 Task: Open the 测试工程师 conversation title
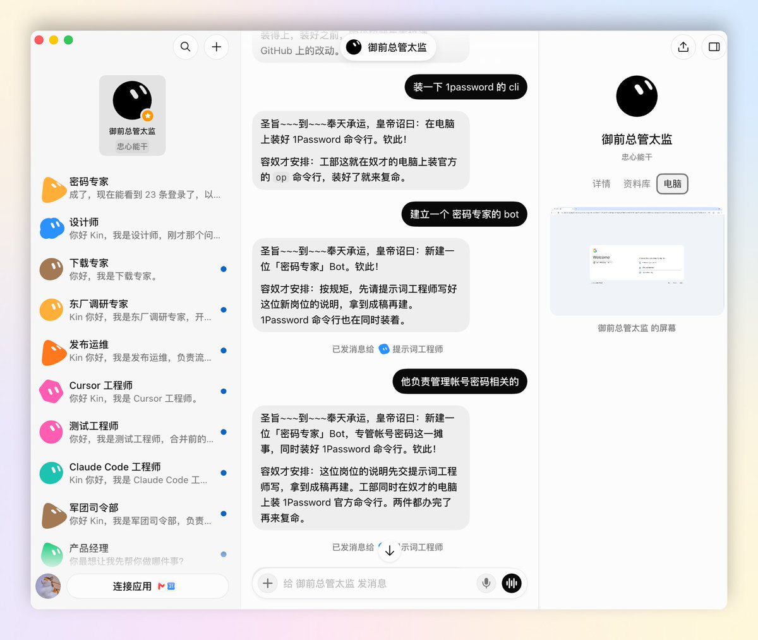click(94, 426)
